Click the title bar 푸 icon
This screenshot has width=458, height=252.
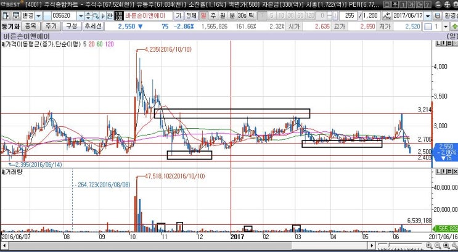click(x=395, y=4)
